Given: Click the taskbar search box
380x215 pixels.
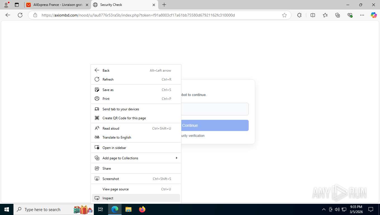Looking at the screenshot, I should tap(54, 209).
